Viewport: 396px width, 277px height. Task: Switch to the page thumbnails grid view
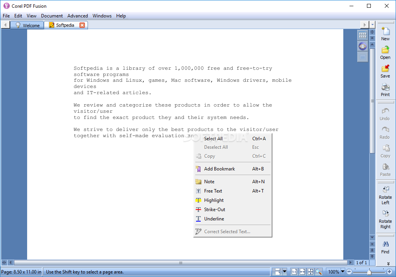coord(363,35)
